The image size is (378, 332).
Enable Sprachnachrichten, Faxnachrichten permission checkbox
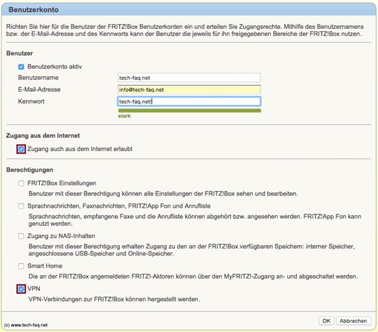(21, 206)
